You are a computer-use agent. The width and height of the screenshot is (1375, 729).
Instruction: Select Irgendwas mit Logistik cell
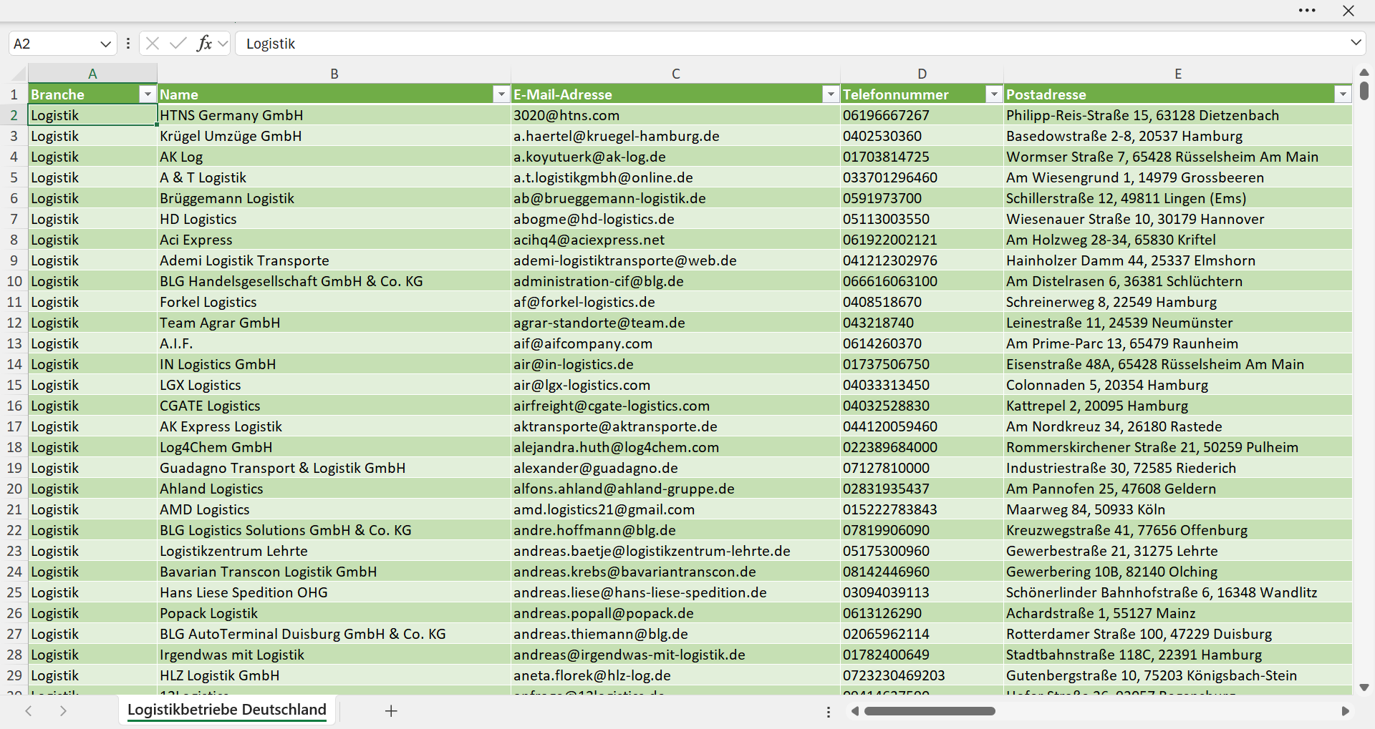pyautogui.click(x=334, y=655)
